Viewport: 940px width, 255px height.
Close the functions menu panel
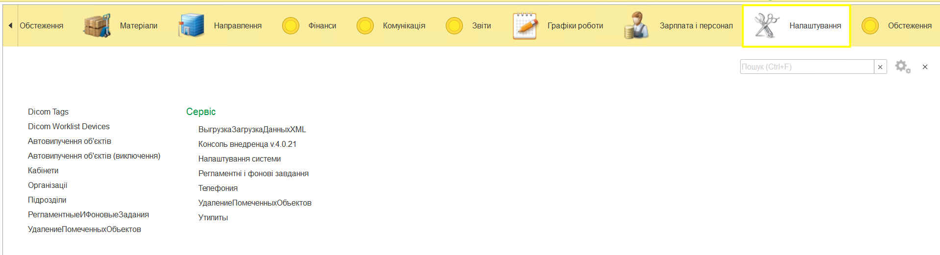click(x=925, y=67)
